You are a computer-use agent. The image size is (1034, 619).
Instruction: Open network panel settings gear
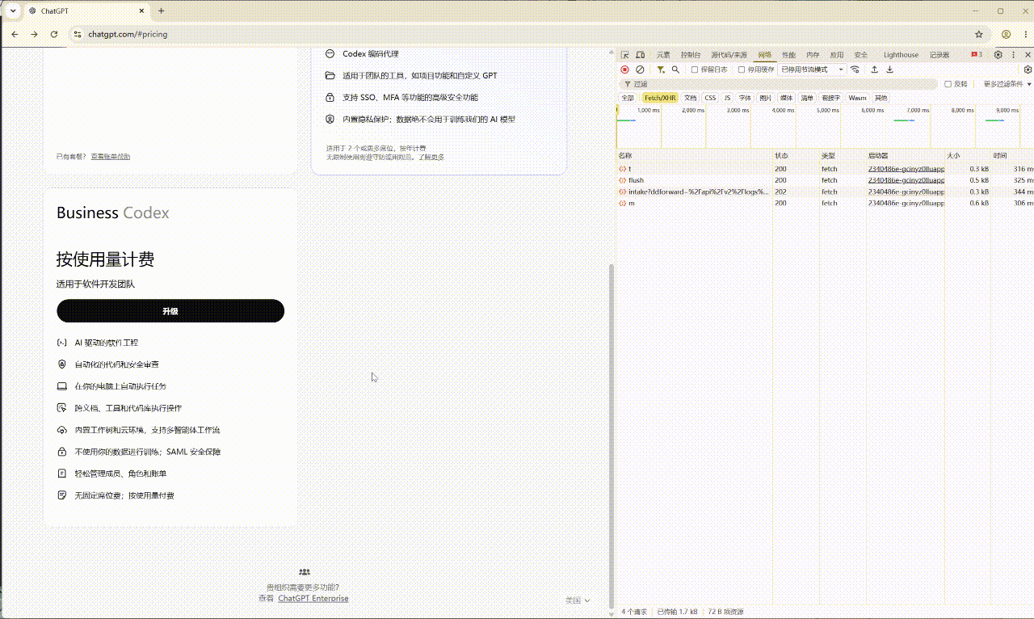[x=1028, y=69]
